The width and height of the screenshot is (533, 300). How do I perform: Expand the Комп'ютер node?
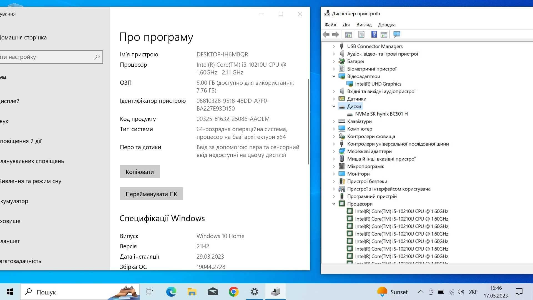click(x=334, y=129)
